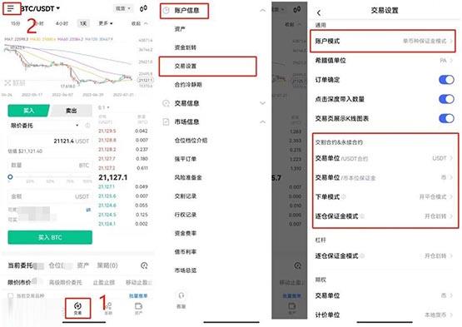
Task: Open the 限价委托 order type dropdown
Action: [x=44, y=126]
